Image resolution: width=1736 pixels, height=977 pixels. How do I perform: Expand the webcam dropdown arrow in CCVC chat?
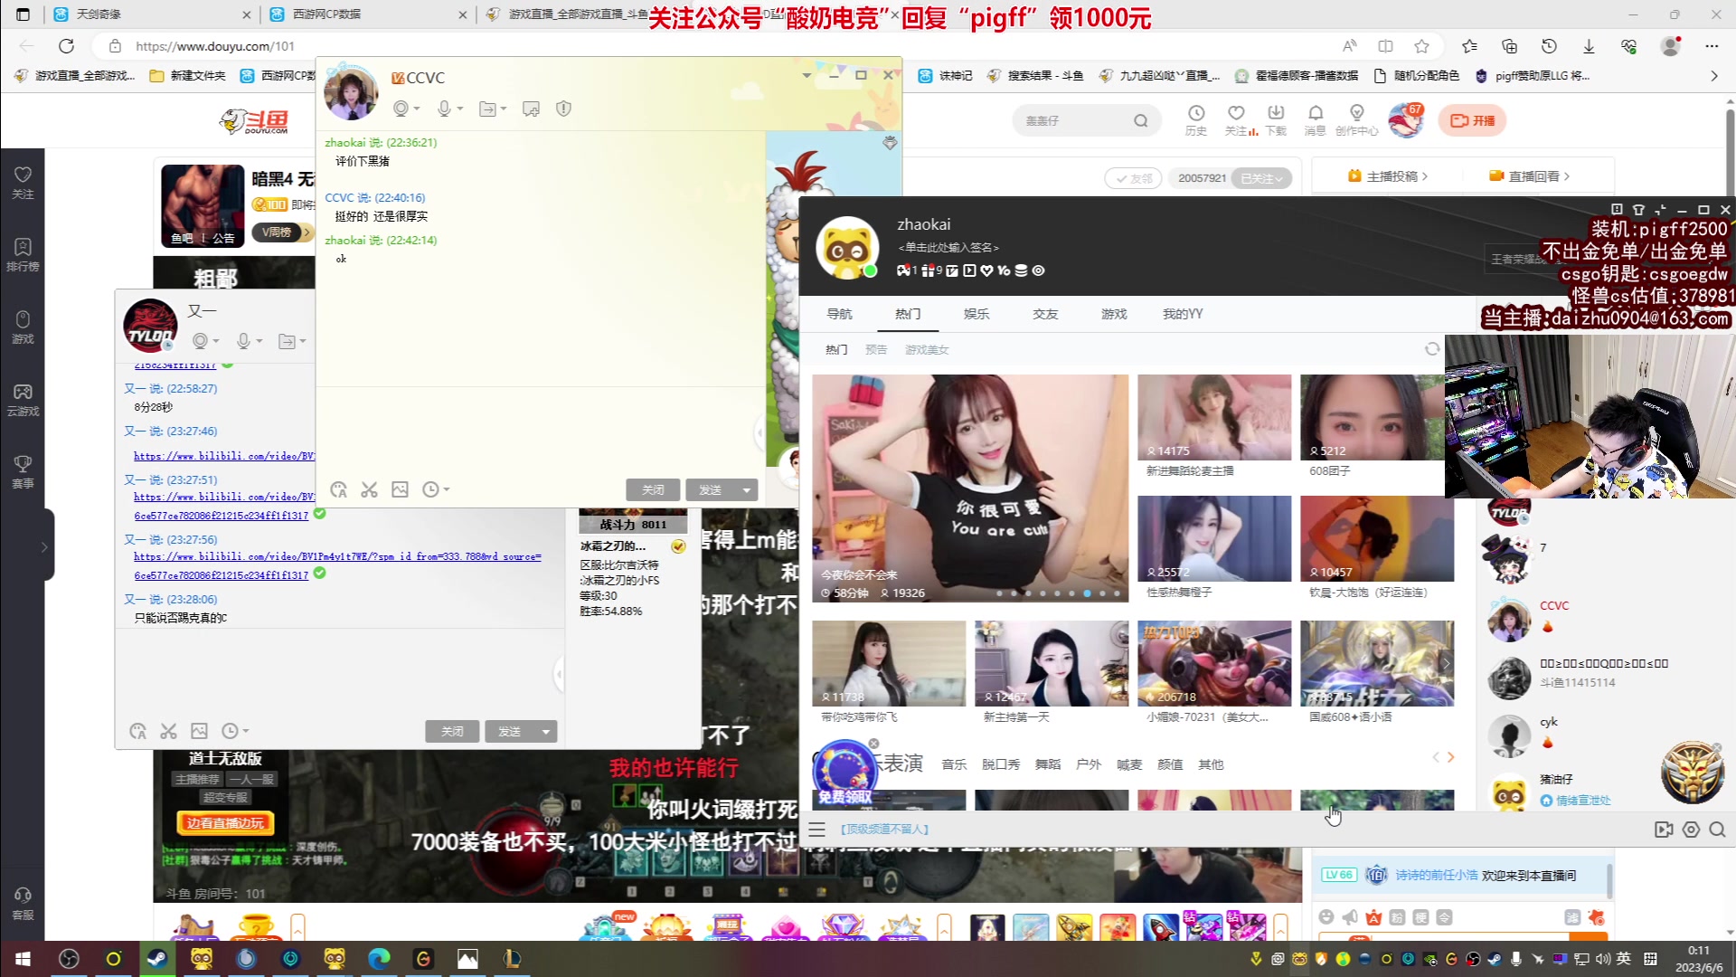(x=416, y=109)
